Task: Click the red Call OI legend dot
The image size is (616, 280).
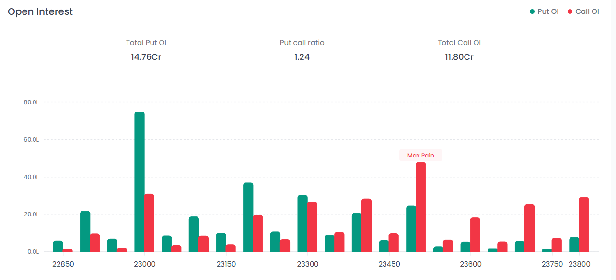Action: click(570, 11)
